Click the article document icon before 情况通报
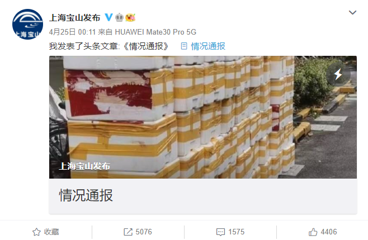Viewport: 368px width, 240px height. (184, 46)
